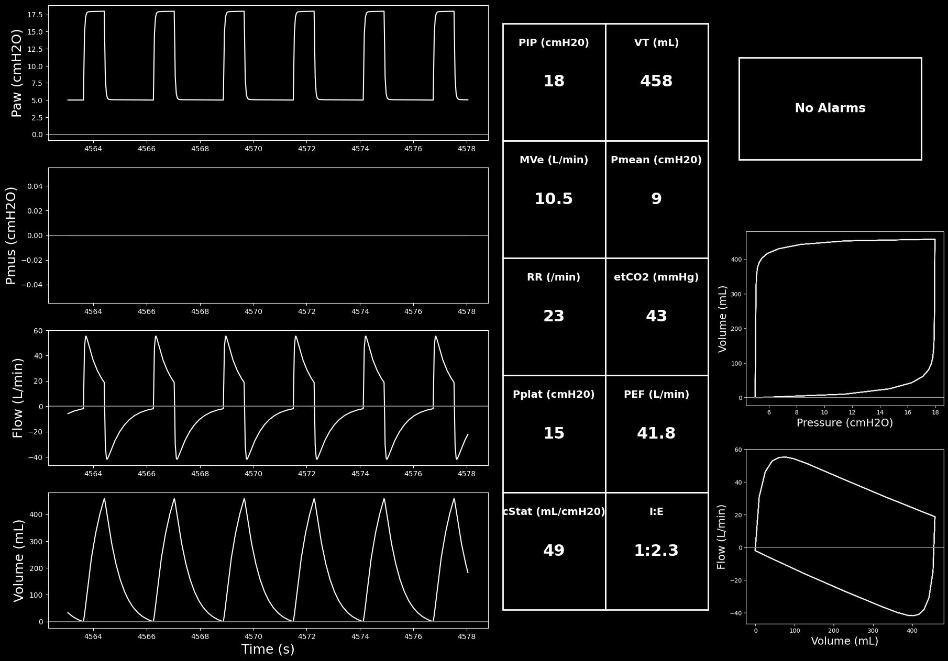948x661 pixels.
Task: Select the Pplat value 15
Action: pyautogui.click(x=554, y=433)
